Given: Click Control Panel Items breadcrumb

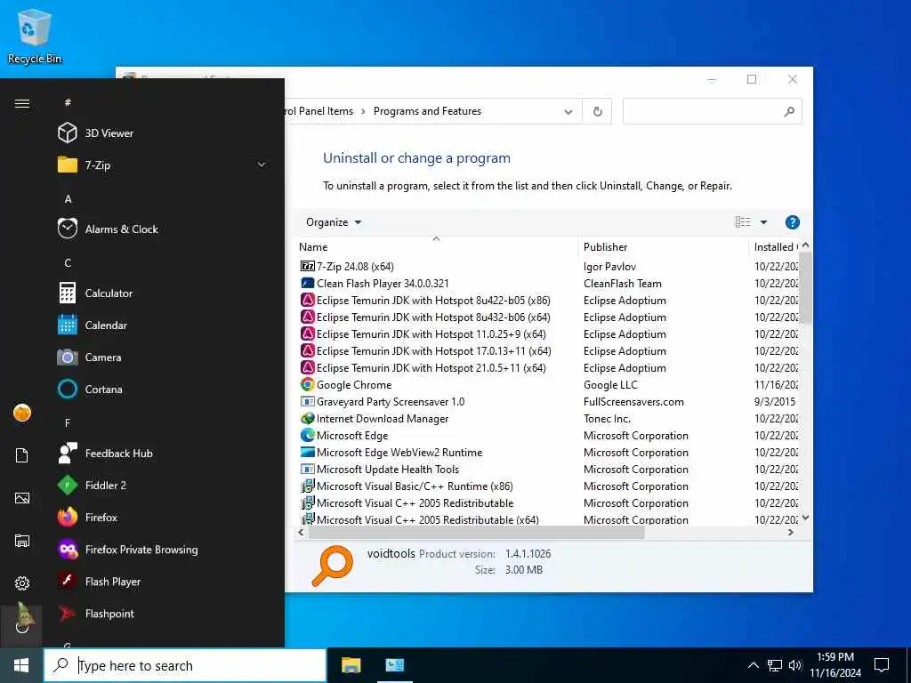Looking at the screenshot, I should tap(319, 111).
